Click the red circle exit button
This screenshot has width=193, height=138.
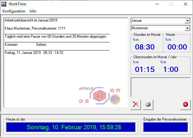[186, 105]
